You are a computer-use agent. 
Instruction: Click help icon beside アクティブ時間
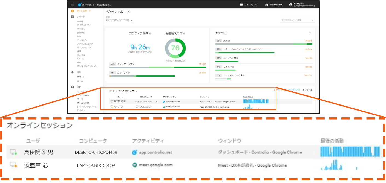150,34
